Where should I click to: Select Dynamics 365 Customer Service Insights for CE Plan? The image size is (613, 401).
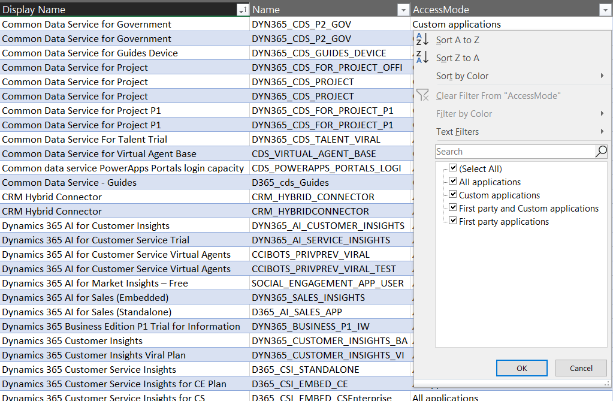[125, 384]
